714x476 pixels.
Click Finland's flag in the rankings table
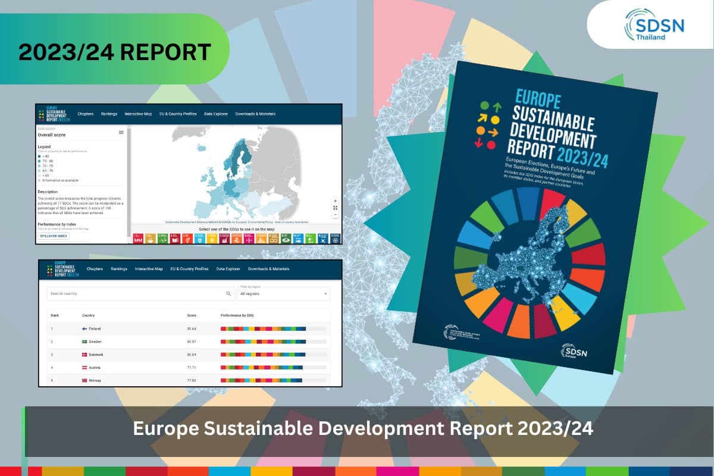coord(84,328)
